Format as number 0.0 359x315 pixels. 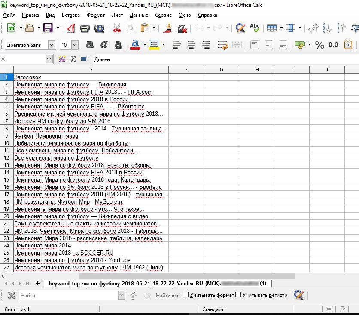(x=333, y=45)
